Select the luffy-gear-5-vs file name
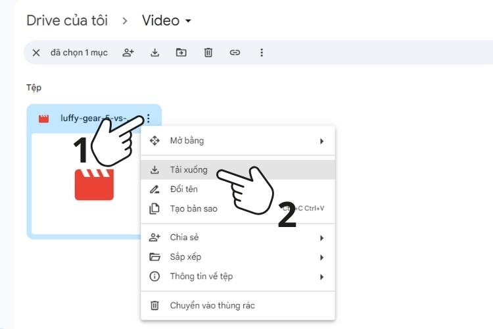Viewport: 493px width, 329px height. click(94, 118)
